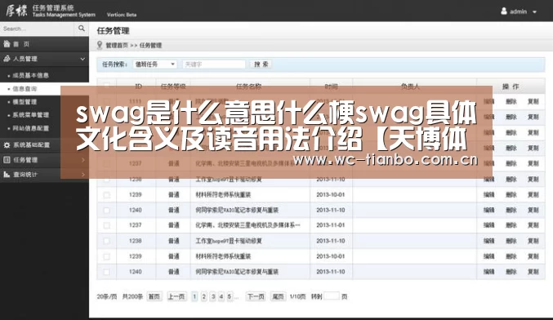Go to page 5 in pagination
This screenshot has height=320, width=553.
point(230,296)
